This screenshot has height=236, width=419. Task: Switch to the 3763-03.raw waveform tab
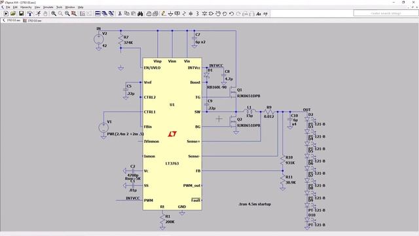[32, 20]
